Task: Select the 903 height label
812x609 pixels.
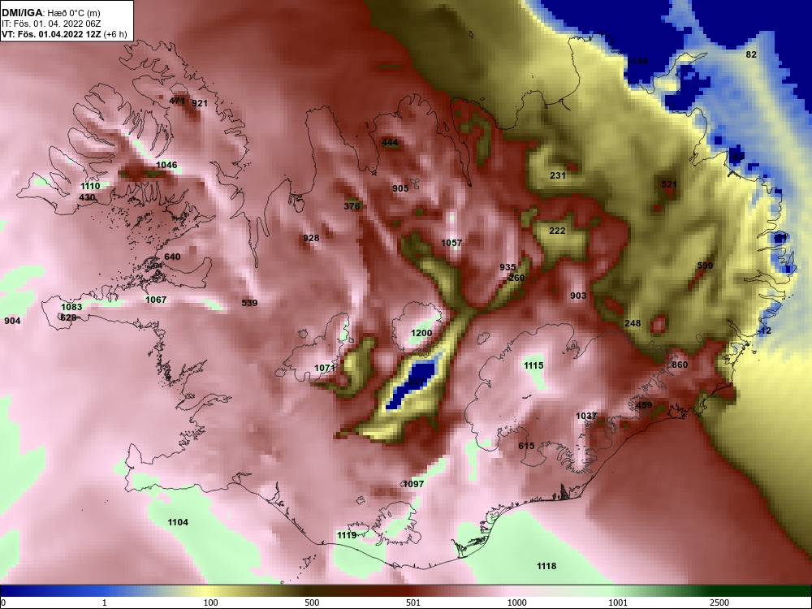Action: pos(578,296)
